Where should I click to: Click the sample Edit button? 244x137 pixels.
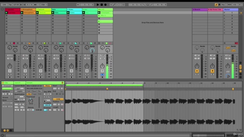[x=29, y=91]
